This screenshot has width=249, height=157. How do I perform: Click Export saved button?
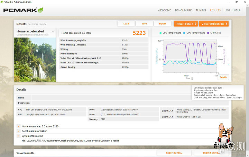pyautogui.click(x=174, y=153)
